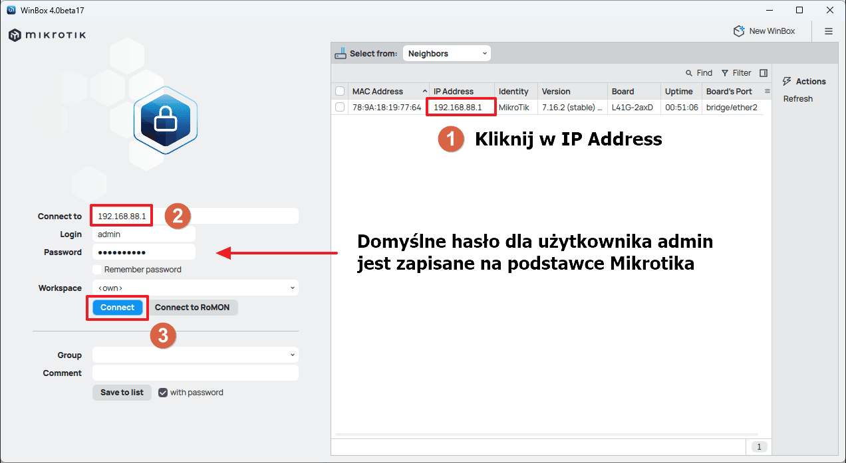This screenshot has width=846, height=463.
Task: Open the hamburger menu at top right
Action: click(x=829, y=31)
